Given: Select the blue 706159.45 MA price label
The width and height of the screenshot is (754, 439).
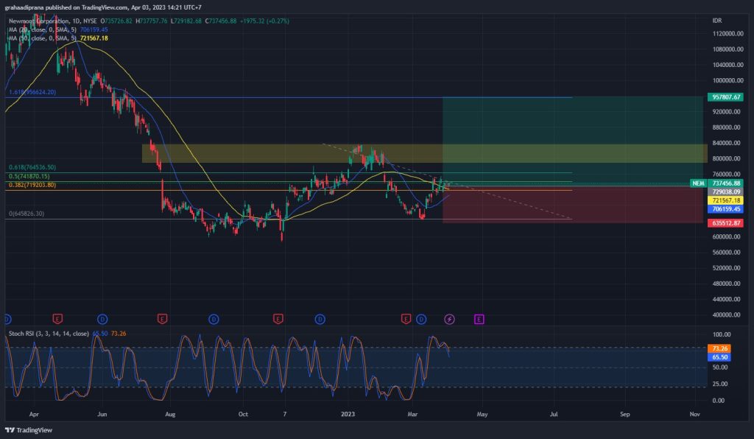Looking at the screenshot, I should pos(726,209).
